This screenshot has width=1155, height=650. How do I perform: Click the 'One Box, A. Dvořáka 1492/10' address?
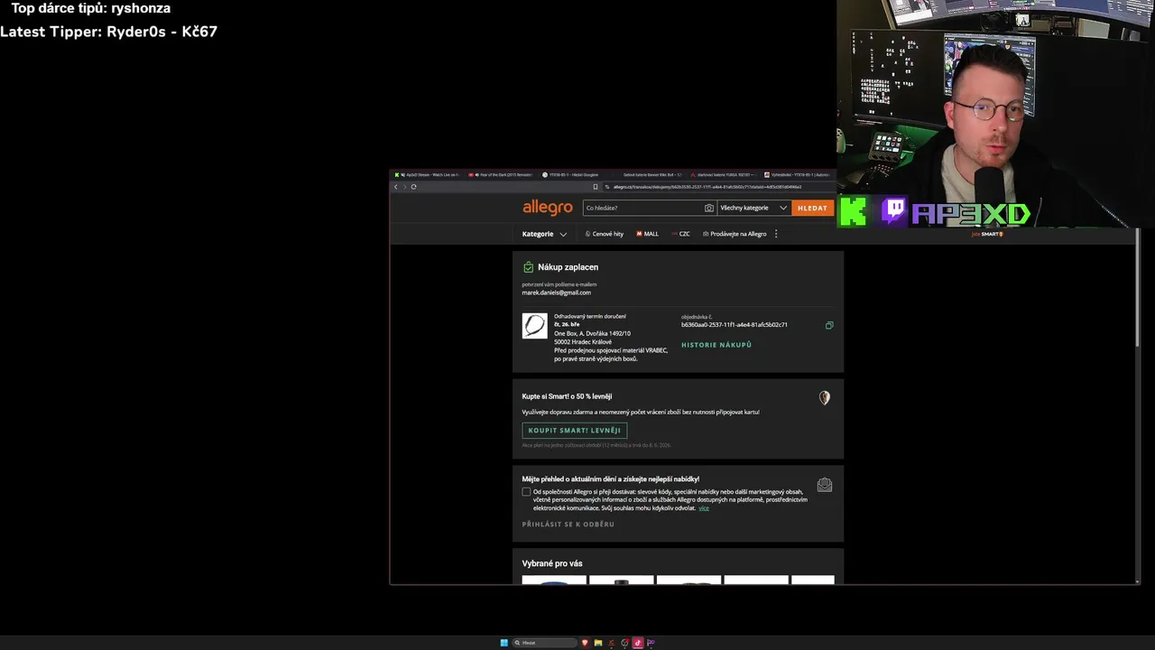tap(592, 333)
